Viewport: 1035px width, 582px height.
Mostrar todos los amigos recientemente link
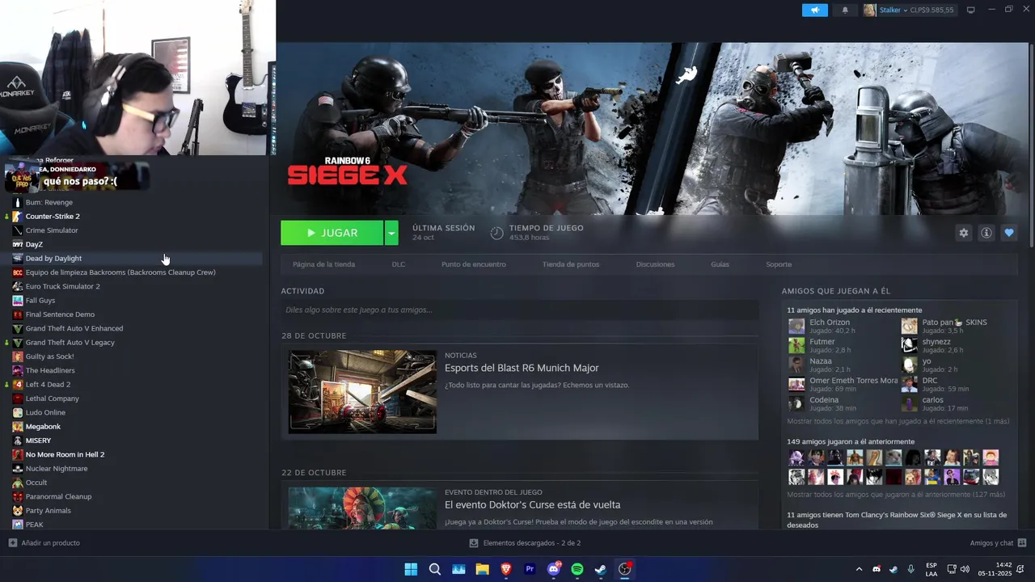[898, 421]
